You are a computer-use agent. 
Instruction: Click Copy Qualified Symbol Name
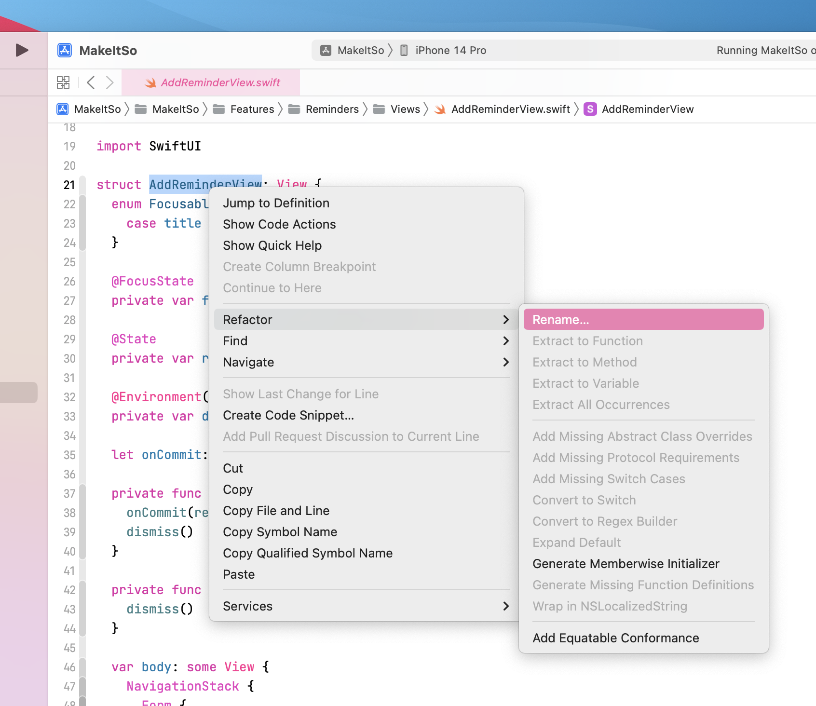(x=308, y=553)
